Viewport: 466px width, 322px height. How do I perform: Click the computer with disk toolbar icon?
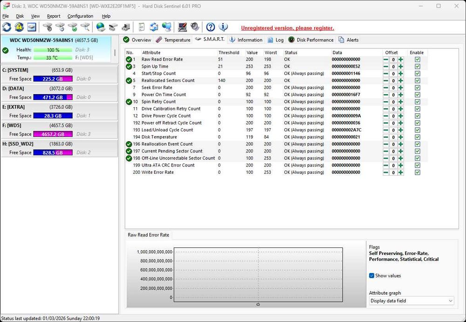click(126, 27)
